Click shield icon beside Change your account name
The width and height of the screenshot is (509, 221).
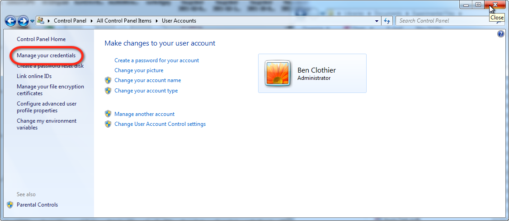(x=108, y=80)
